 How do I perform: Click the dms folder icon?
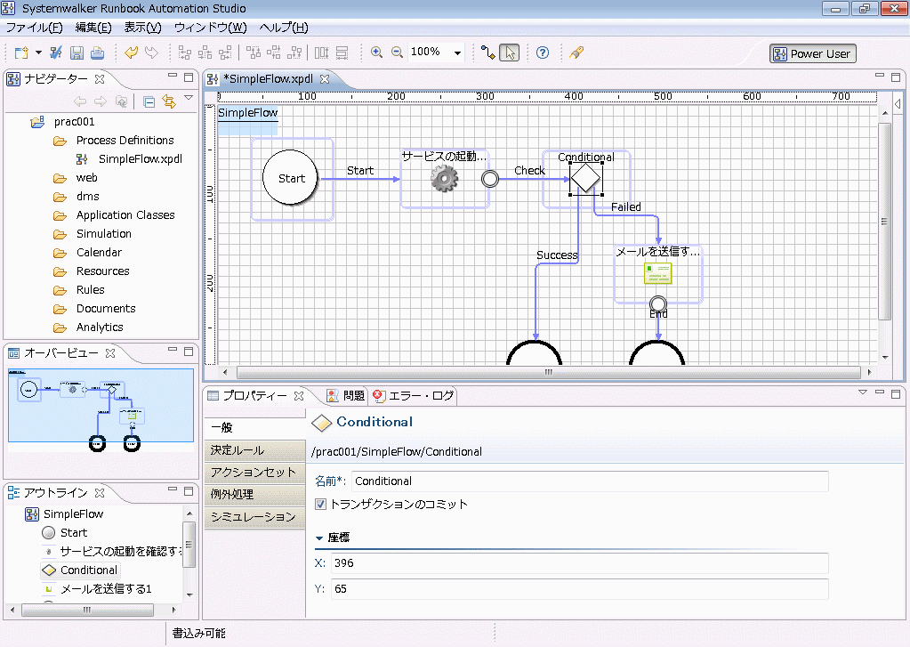[60, 197]
